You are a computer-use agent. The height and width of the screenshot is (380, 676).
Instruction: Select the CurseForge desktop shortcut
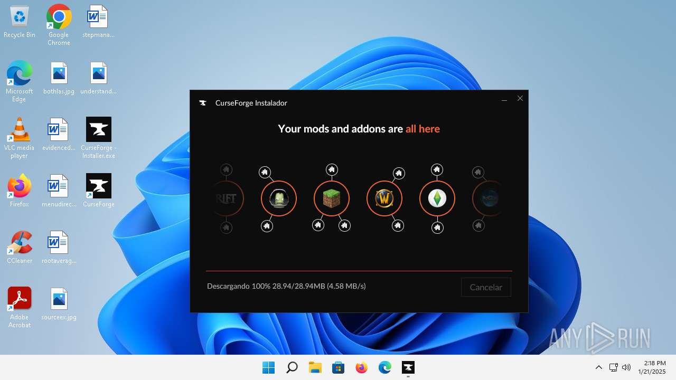tap(98, 191)
